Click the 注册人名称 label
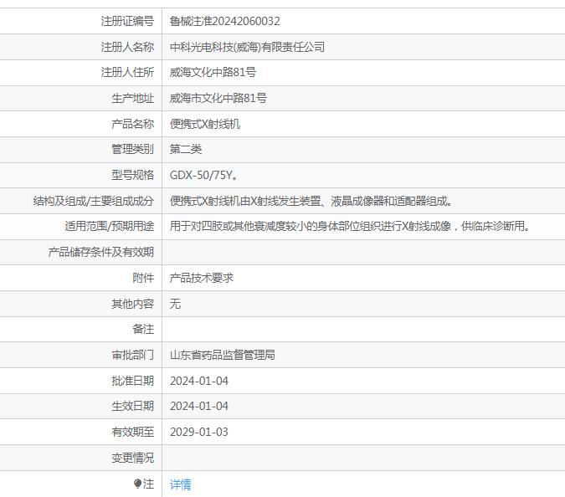Screen dimensions: 565x497 coord(127,47)
